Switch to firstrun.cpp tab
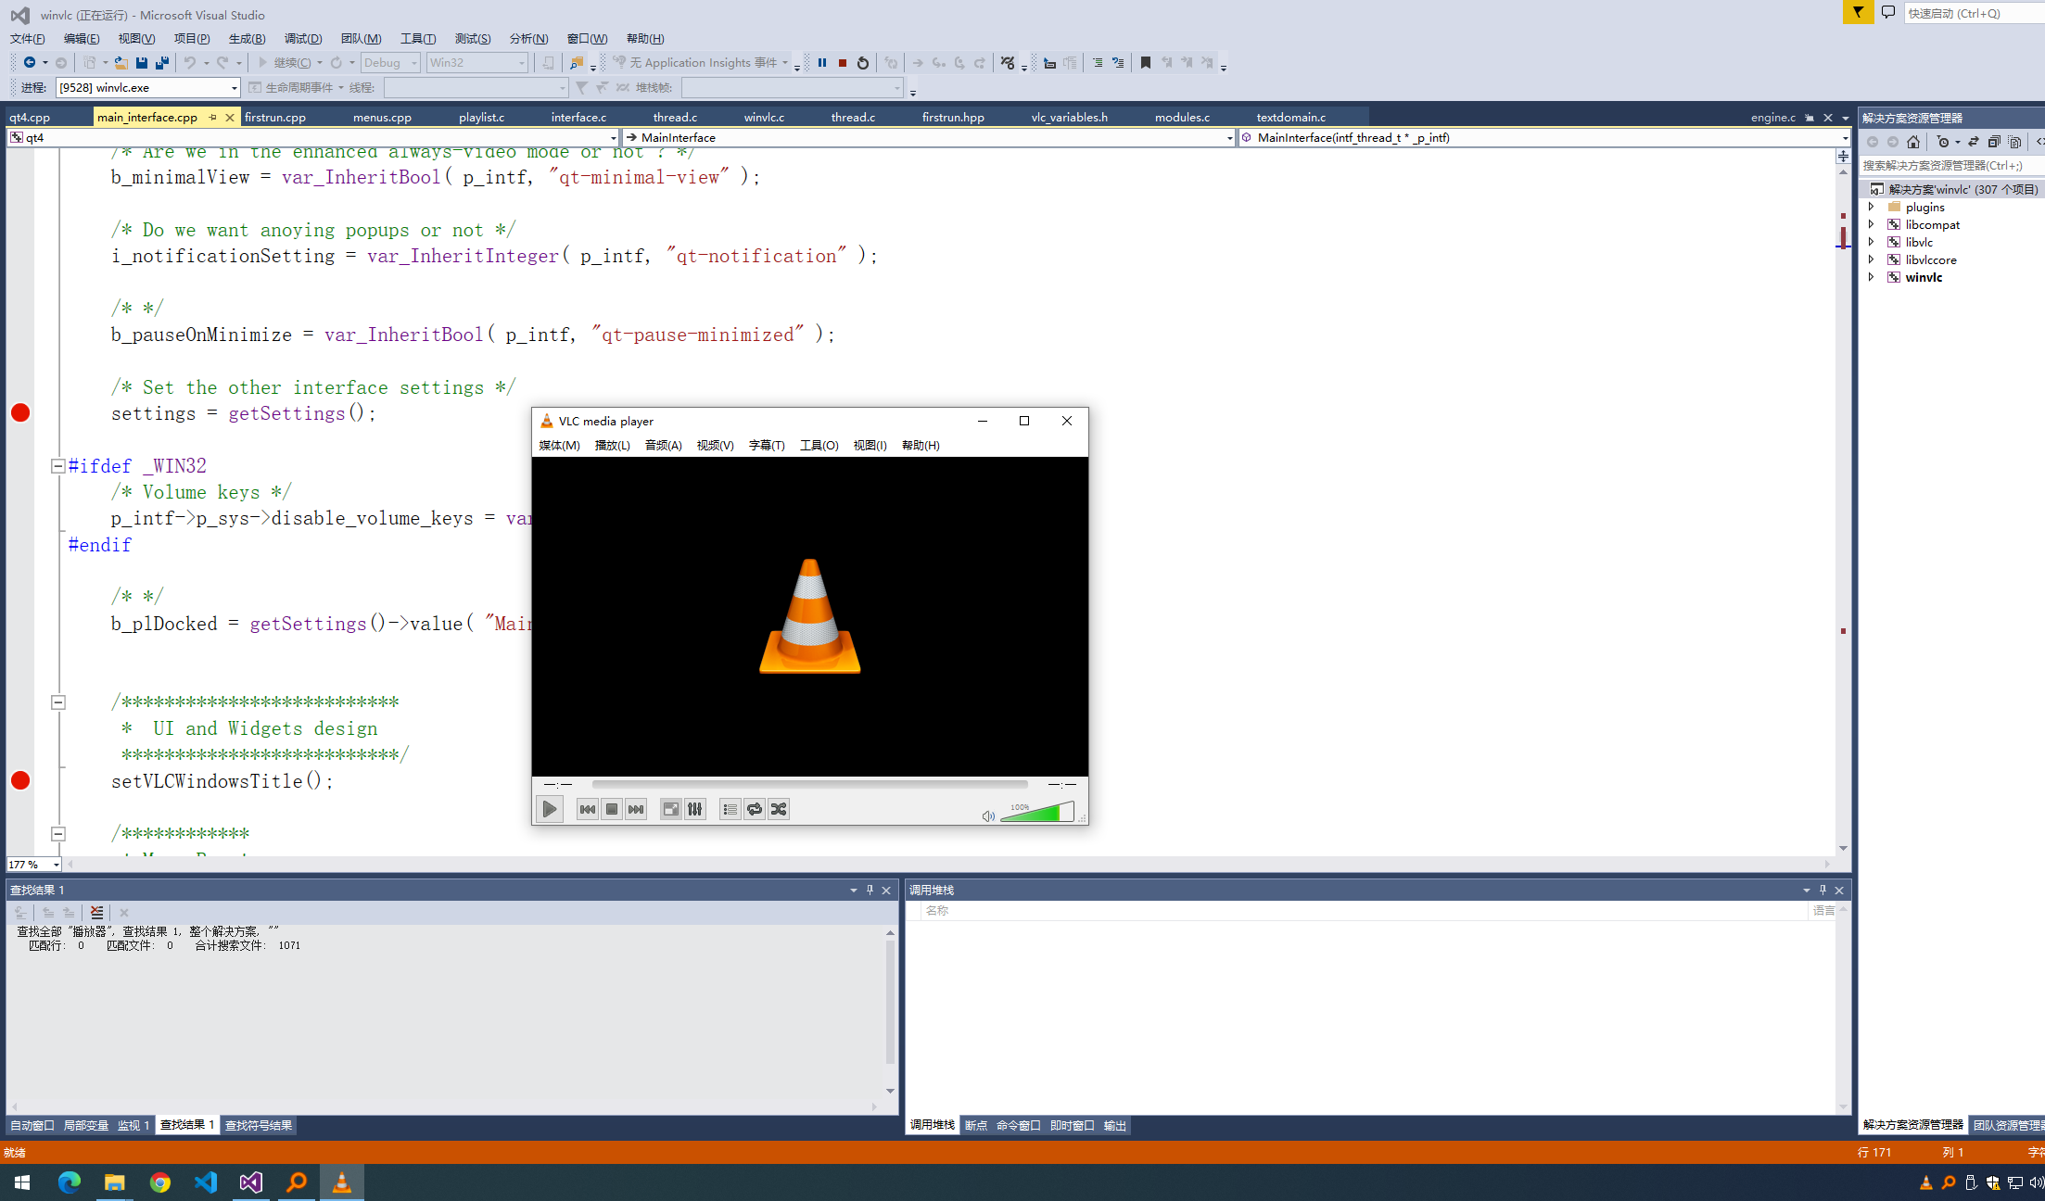Image resolution: width=2045 pixels, height=1201 pixels. click(x=275, y=118)
